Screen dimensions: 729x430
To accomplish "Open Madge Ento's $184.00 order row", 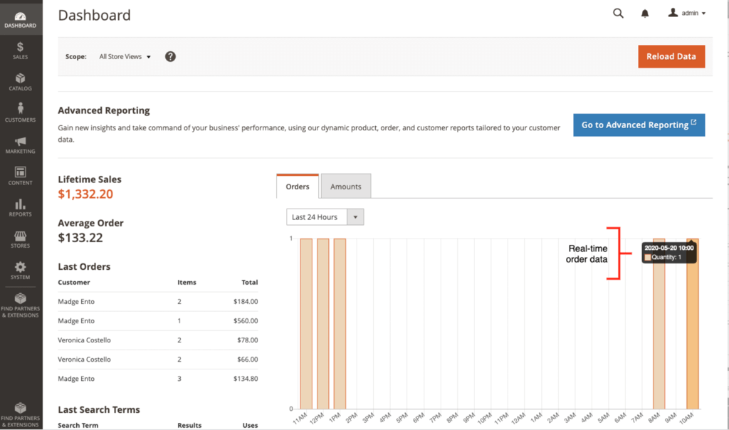I will [157, 302].
